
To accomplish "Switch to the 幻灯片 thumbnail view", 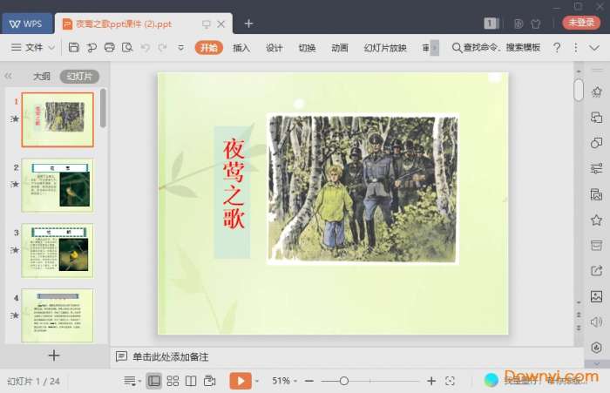I will point(79,77).
